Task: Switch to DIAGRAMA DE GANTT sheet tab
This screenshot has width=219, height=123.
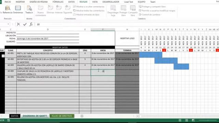Action: coord(35,116)
